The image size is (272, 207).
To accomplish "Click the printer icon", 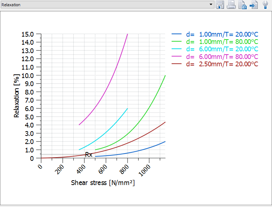I will tap(231, 5).
